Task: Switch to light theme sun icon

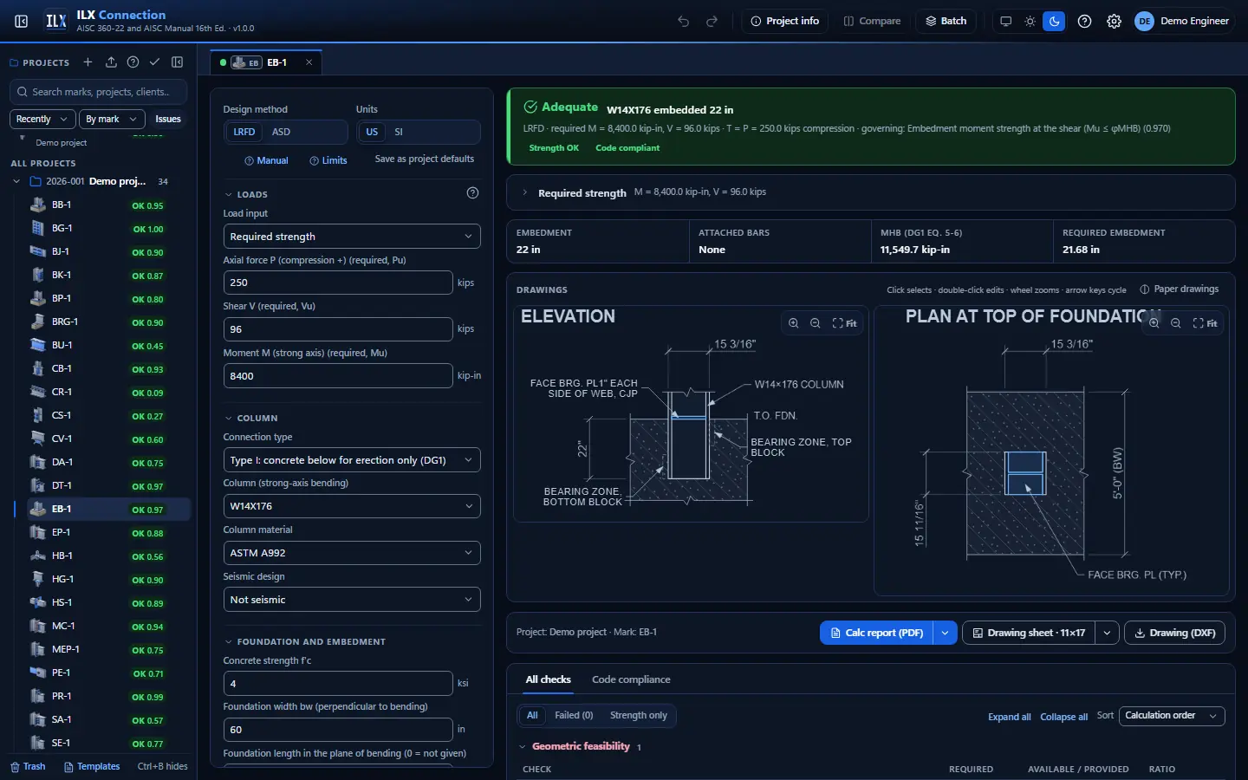Action: point(1030,21)
